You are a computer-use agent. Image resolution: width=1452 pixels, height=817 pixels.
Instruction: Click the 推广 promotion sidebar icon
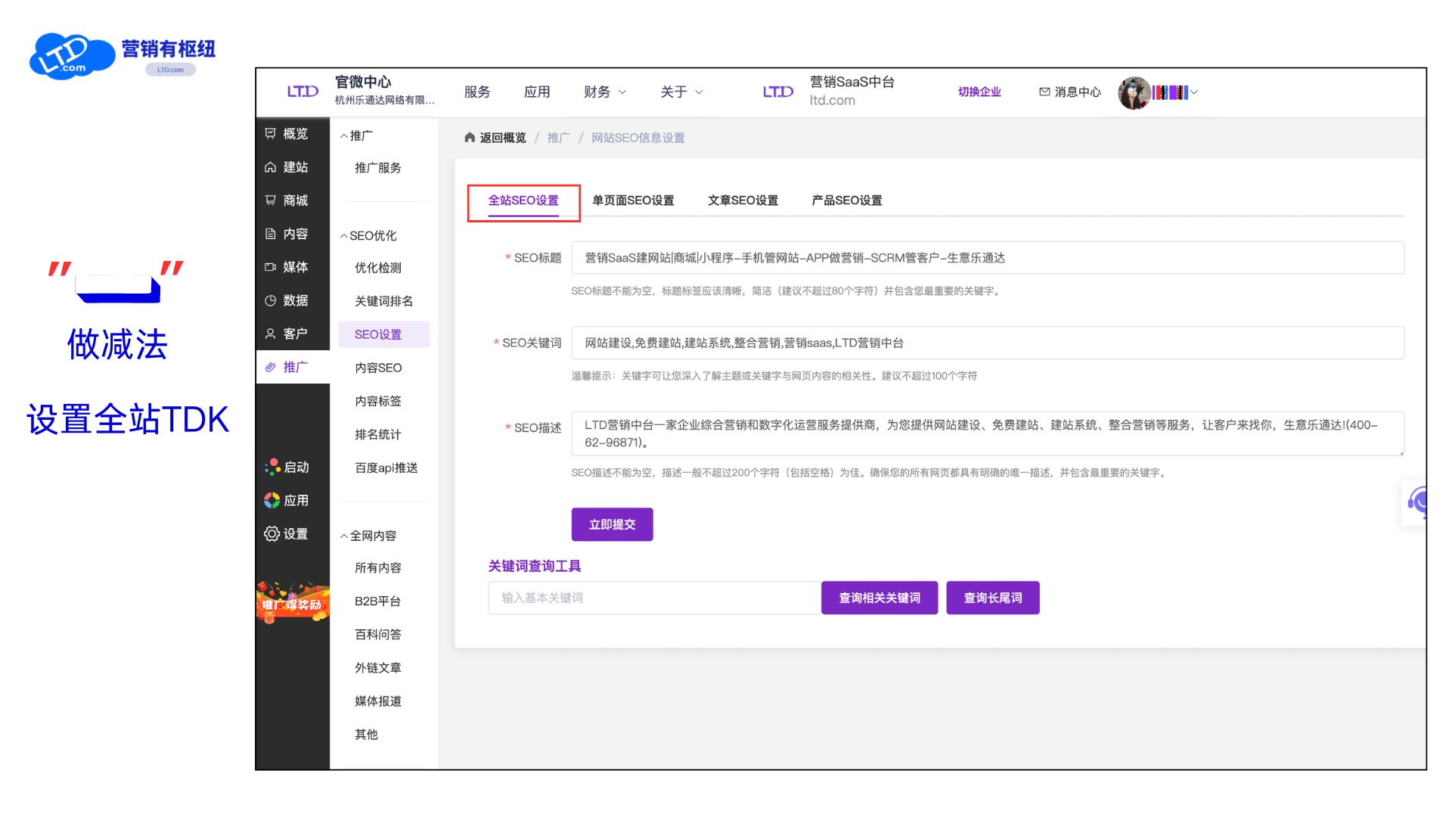(x=287, y=367)
